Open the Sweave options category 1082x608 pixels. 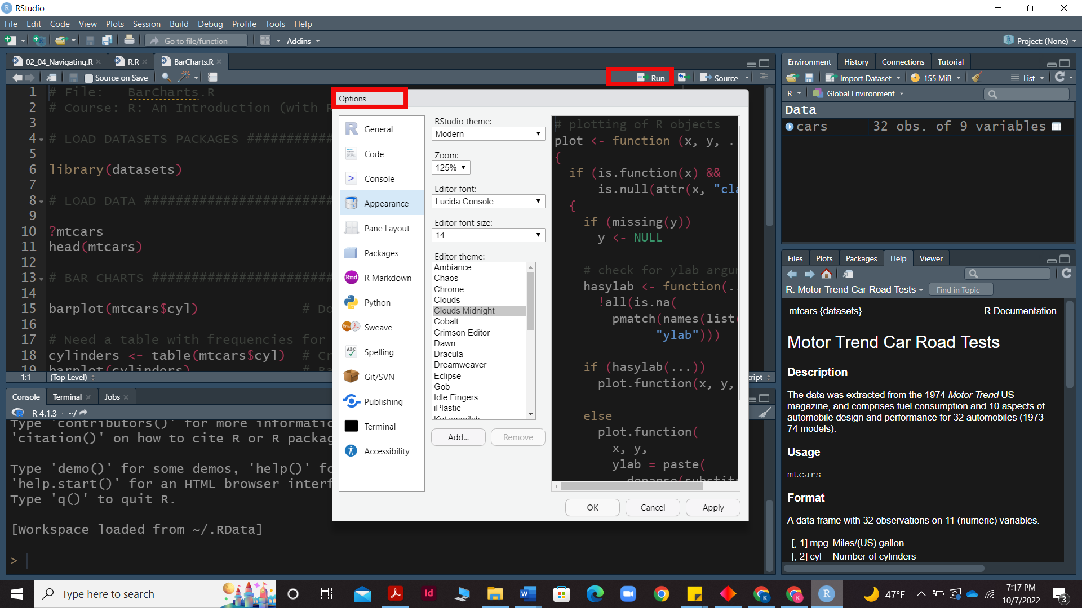coord(382,328)
